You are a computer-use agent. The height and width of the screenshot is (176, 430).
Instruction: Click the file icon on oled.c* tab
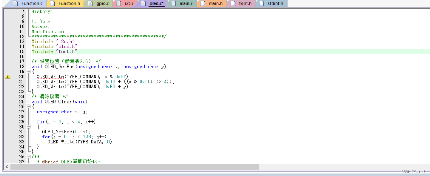(x=143, y=4)
